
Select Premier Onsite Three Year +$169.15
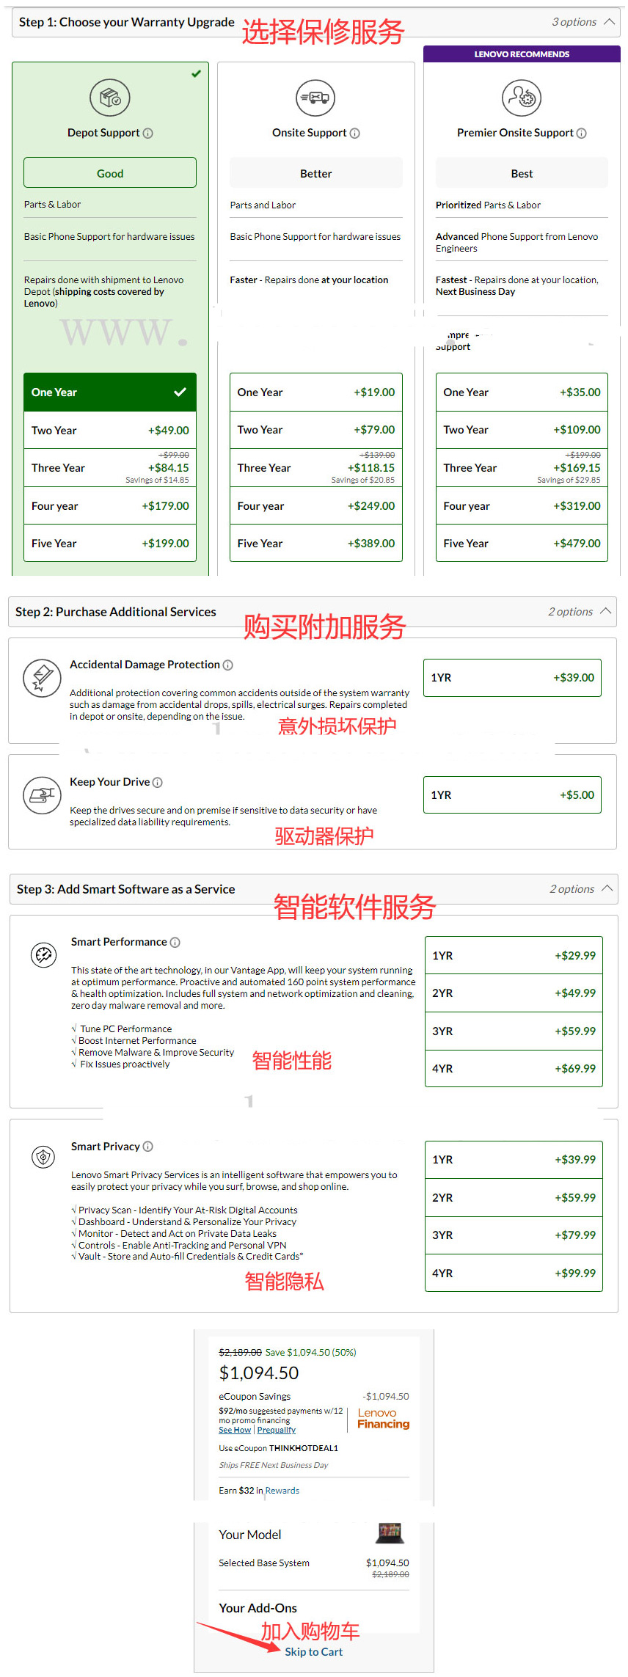coord(522,468)
